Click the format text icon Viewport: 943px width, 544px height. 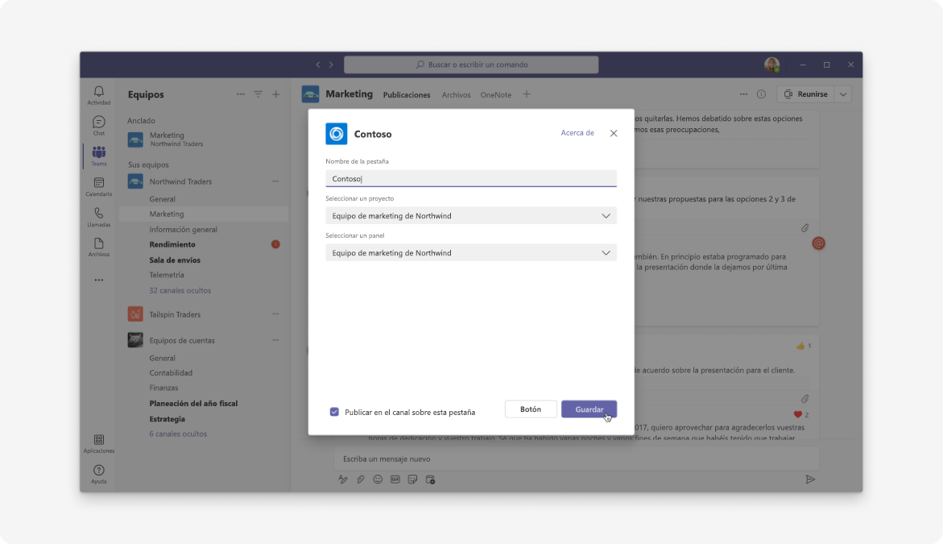tap(343, 479)
